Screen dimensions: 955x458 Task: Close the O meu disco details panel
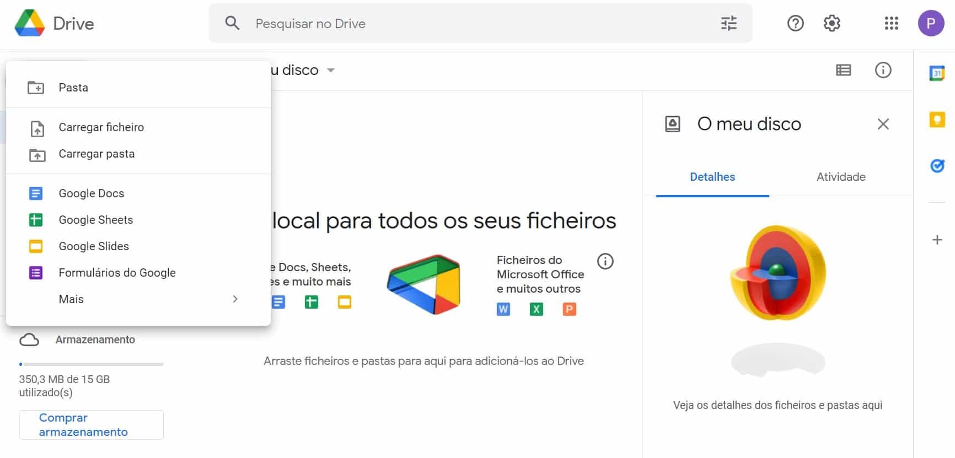pyautogui.click(x=883, y=124)
